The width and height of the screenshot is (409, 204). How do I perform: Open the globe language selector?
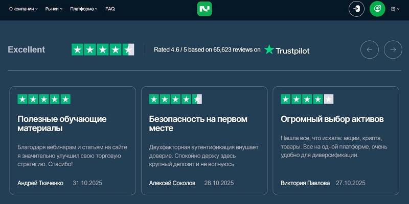(395, 9)
